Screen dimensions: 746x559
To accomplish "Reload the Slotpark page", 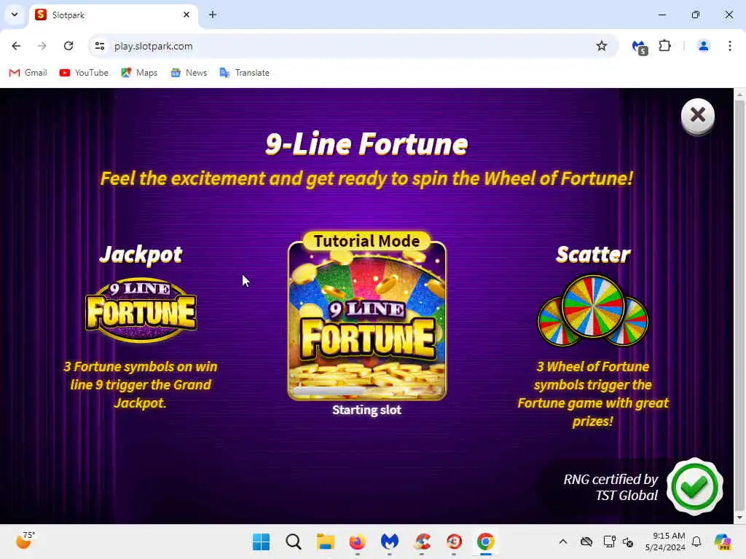I will (68, 46).
